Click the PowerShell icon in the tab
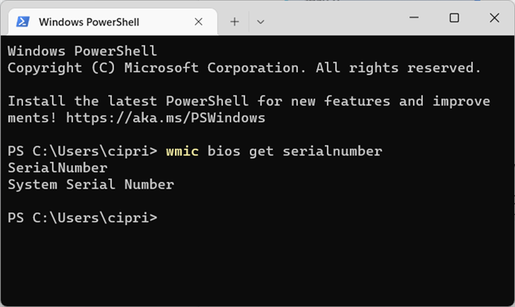Screen dimensions: 515x307 click(x=23, y=21)
